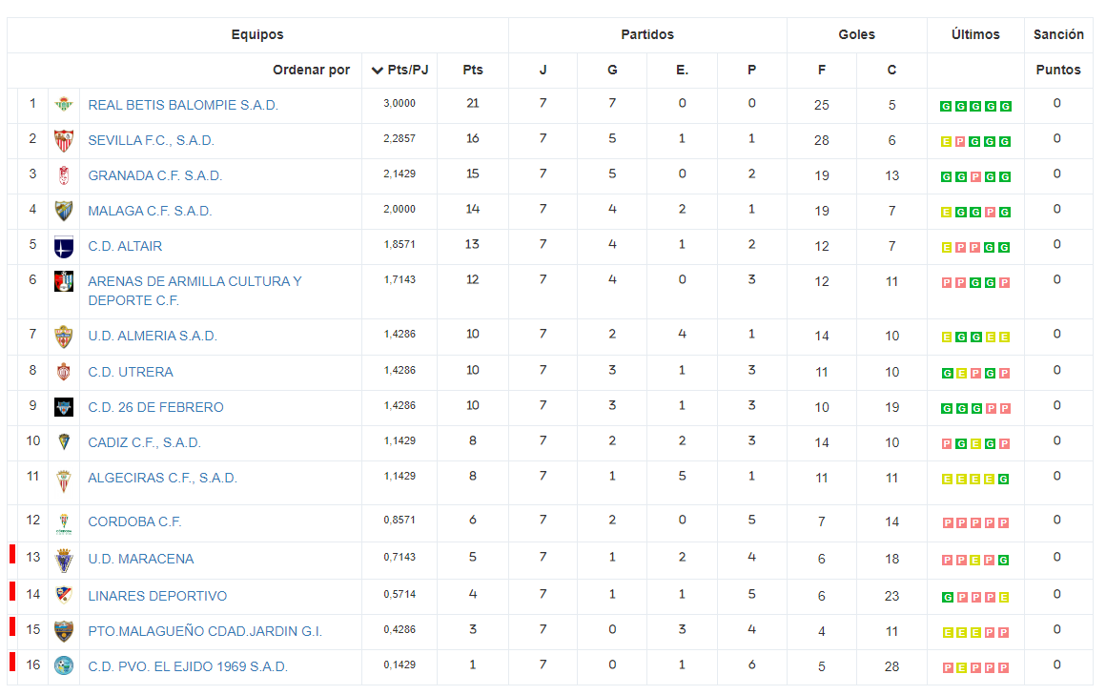Click the Partidos header cell

click(647, 34)
